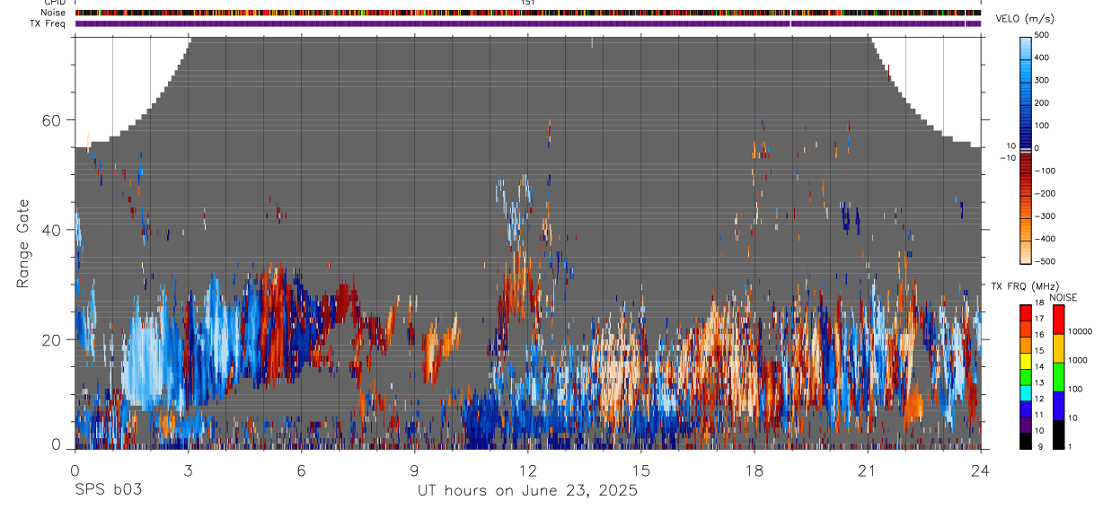Click the Range Gate y-axis title

pos(22,244)
